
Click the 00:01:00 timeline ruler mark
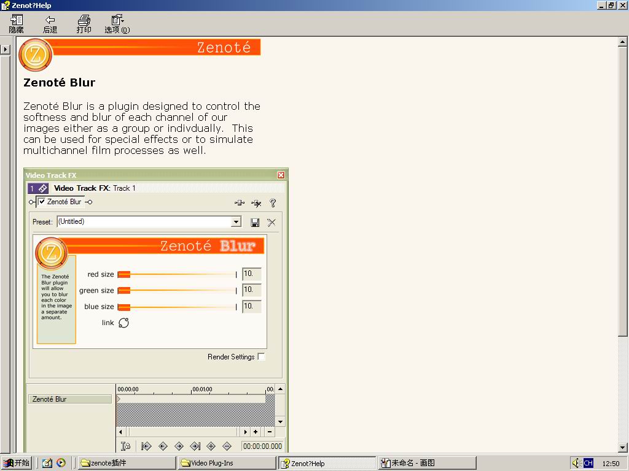pos(202,389)
